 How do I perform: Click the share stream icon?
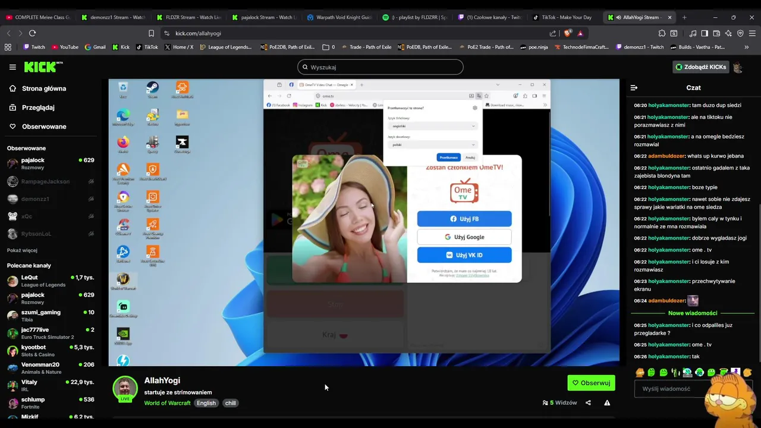(588, 402)
